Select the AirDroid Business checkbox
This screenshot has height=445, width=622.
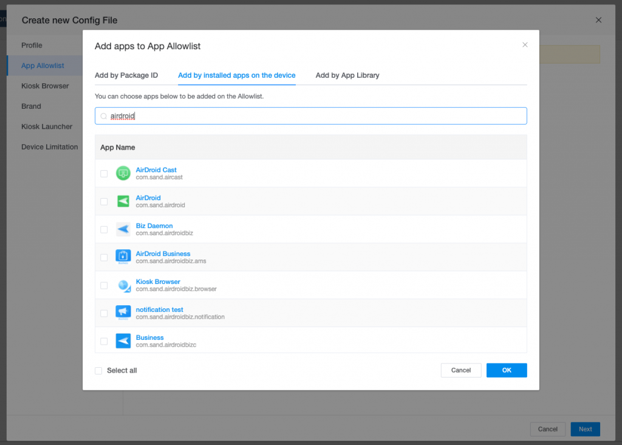(104, 257)
